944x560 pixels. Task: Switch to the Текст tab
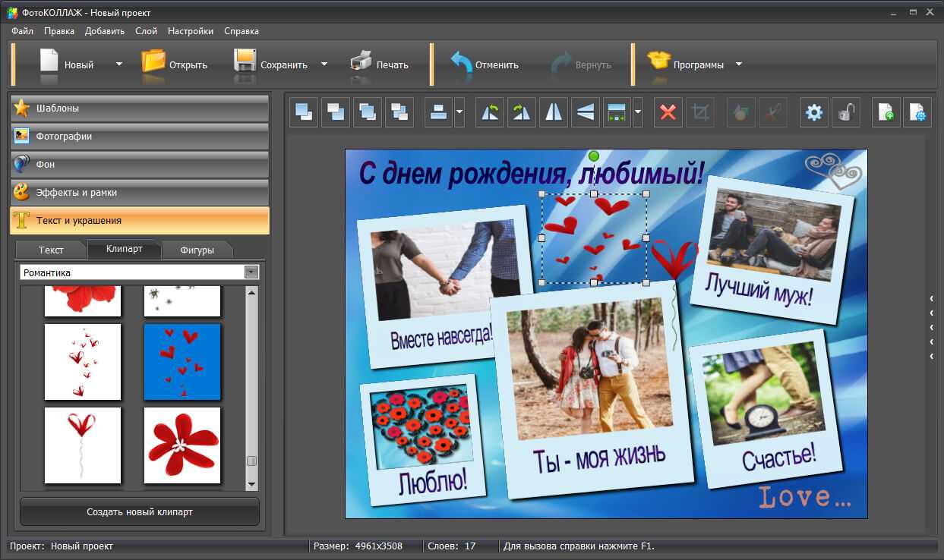(51, 250)
